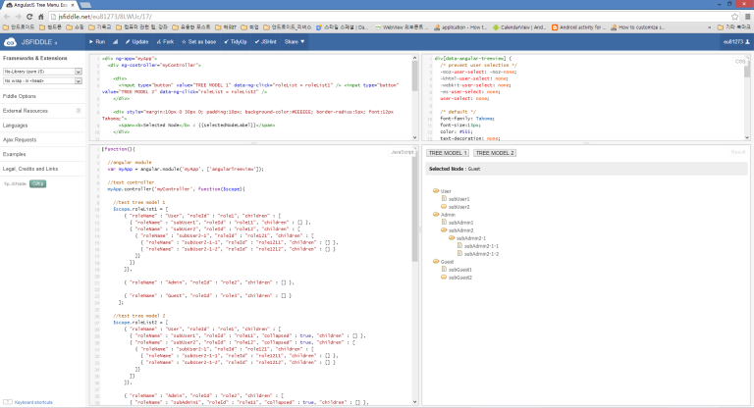Image resolution: width=754 pixels, height=408 pixels.
Task: Click the JSFiddle cloud logo icon
Action: [11, 42]
